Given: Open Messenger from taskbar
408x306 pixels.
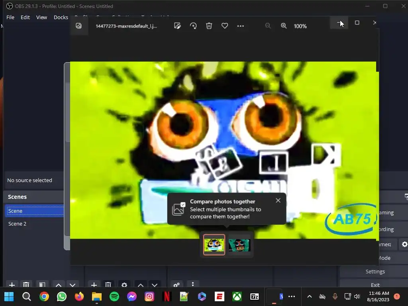Looking at the screenshot, I should tap(132, 296).
